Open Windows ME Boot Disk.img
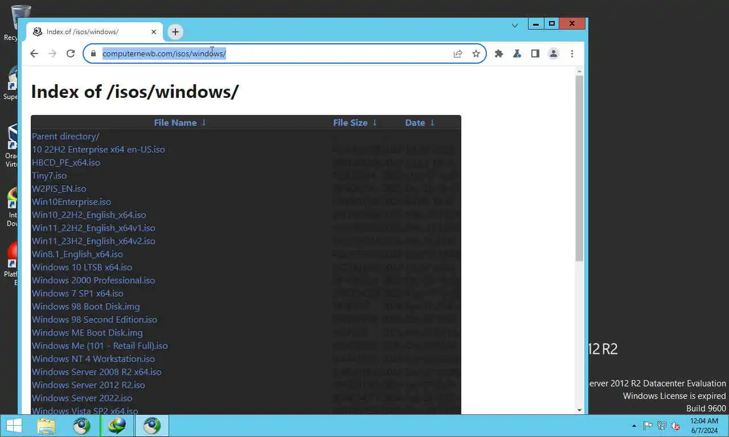Screen dimensions: 729x437 click(87, 333)
